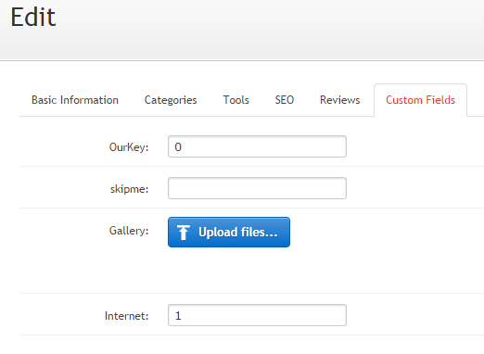This screenshot has width=484, height=354.
Task: Show the Reviews tab
Action: coord(340,100)
